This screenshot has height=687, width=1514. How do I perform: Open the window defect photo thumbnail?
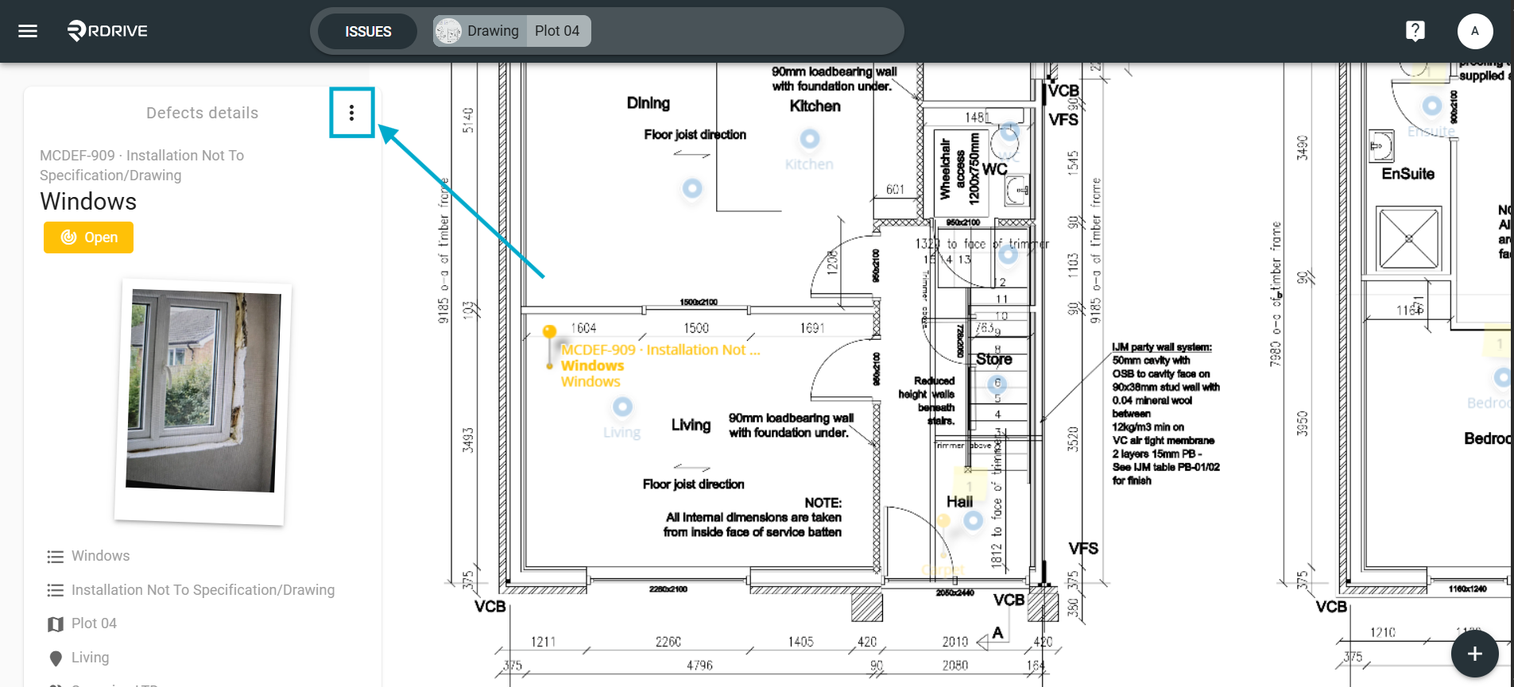[203, 402]
